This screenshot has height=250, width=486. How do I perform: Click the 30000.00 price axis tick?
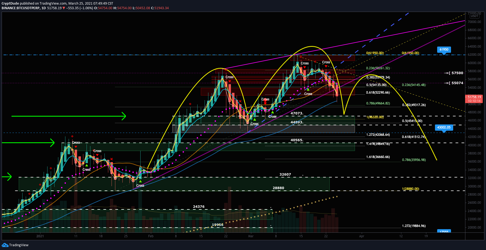point(474,186)
